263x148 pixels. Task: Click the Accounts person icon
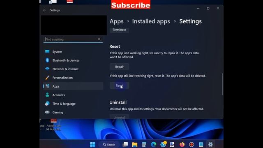tap(47, 95)
